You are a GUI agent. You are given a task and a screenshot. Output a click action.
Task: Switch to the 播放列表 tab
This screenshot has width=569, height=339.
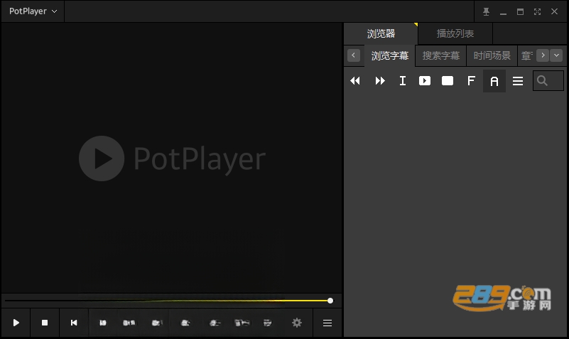coord(455,33)
